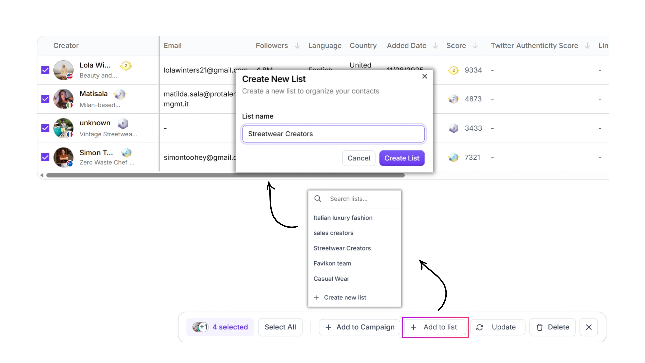Sort by Followers column arrow
Screen dimensions: 645x363
point(297,46)
